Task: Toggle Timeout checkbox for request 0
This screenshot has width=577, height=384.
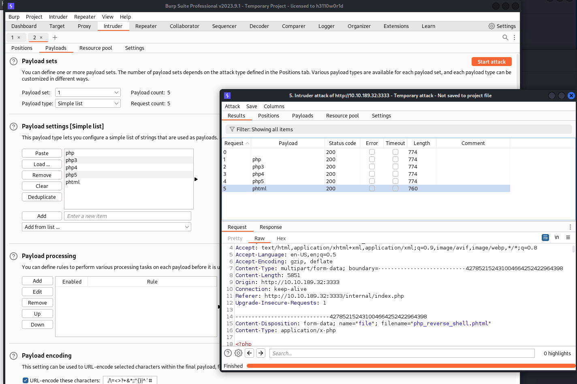Action: 395,152
